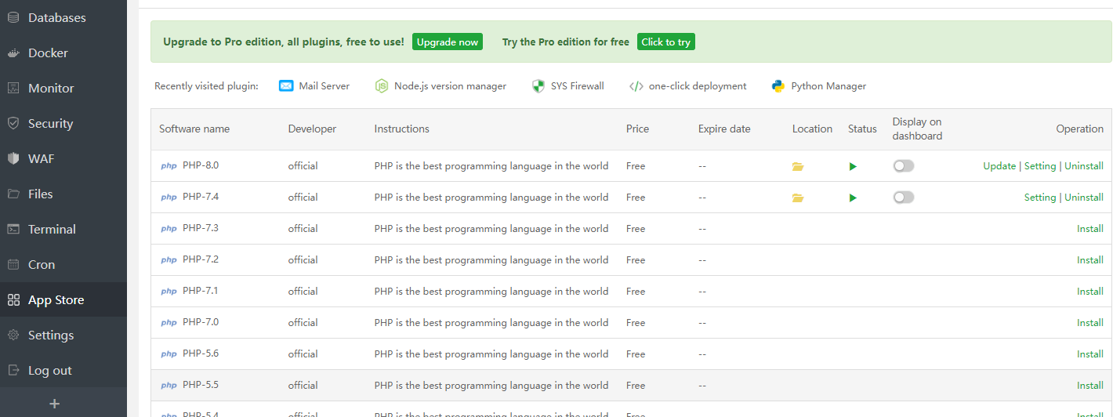Click PHP-7.4 running status play icon
The height and width of the screenshot is (417, 1113).
pyautogui.click(x=853, y=198)
